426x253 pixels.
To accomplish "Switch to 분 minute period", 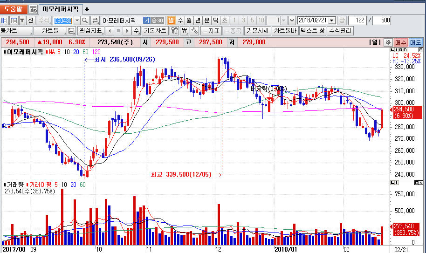I will [206, 21].
